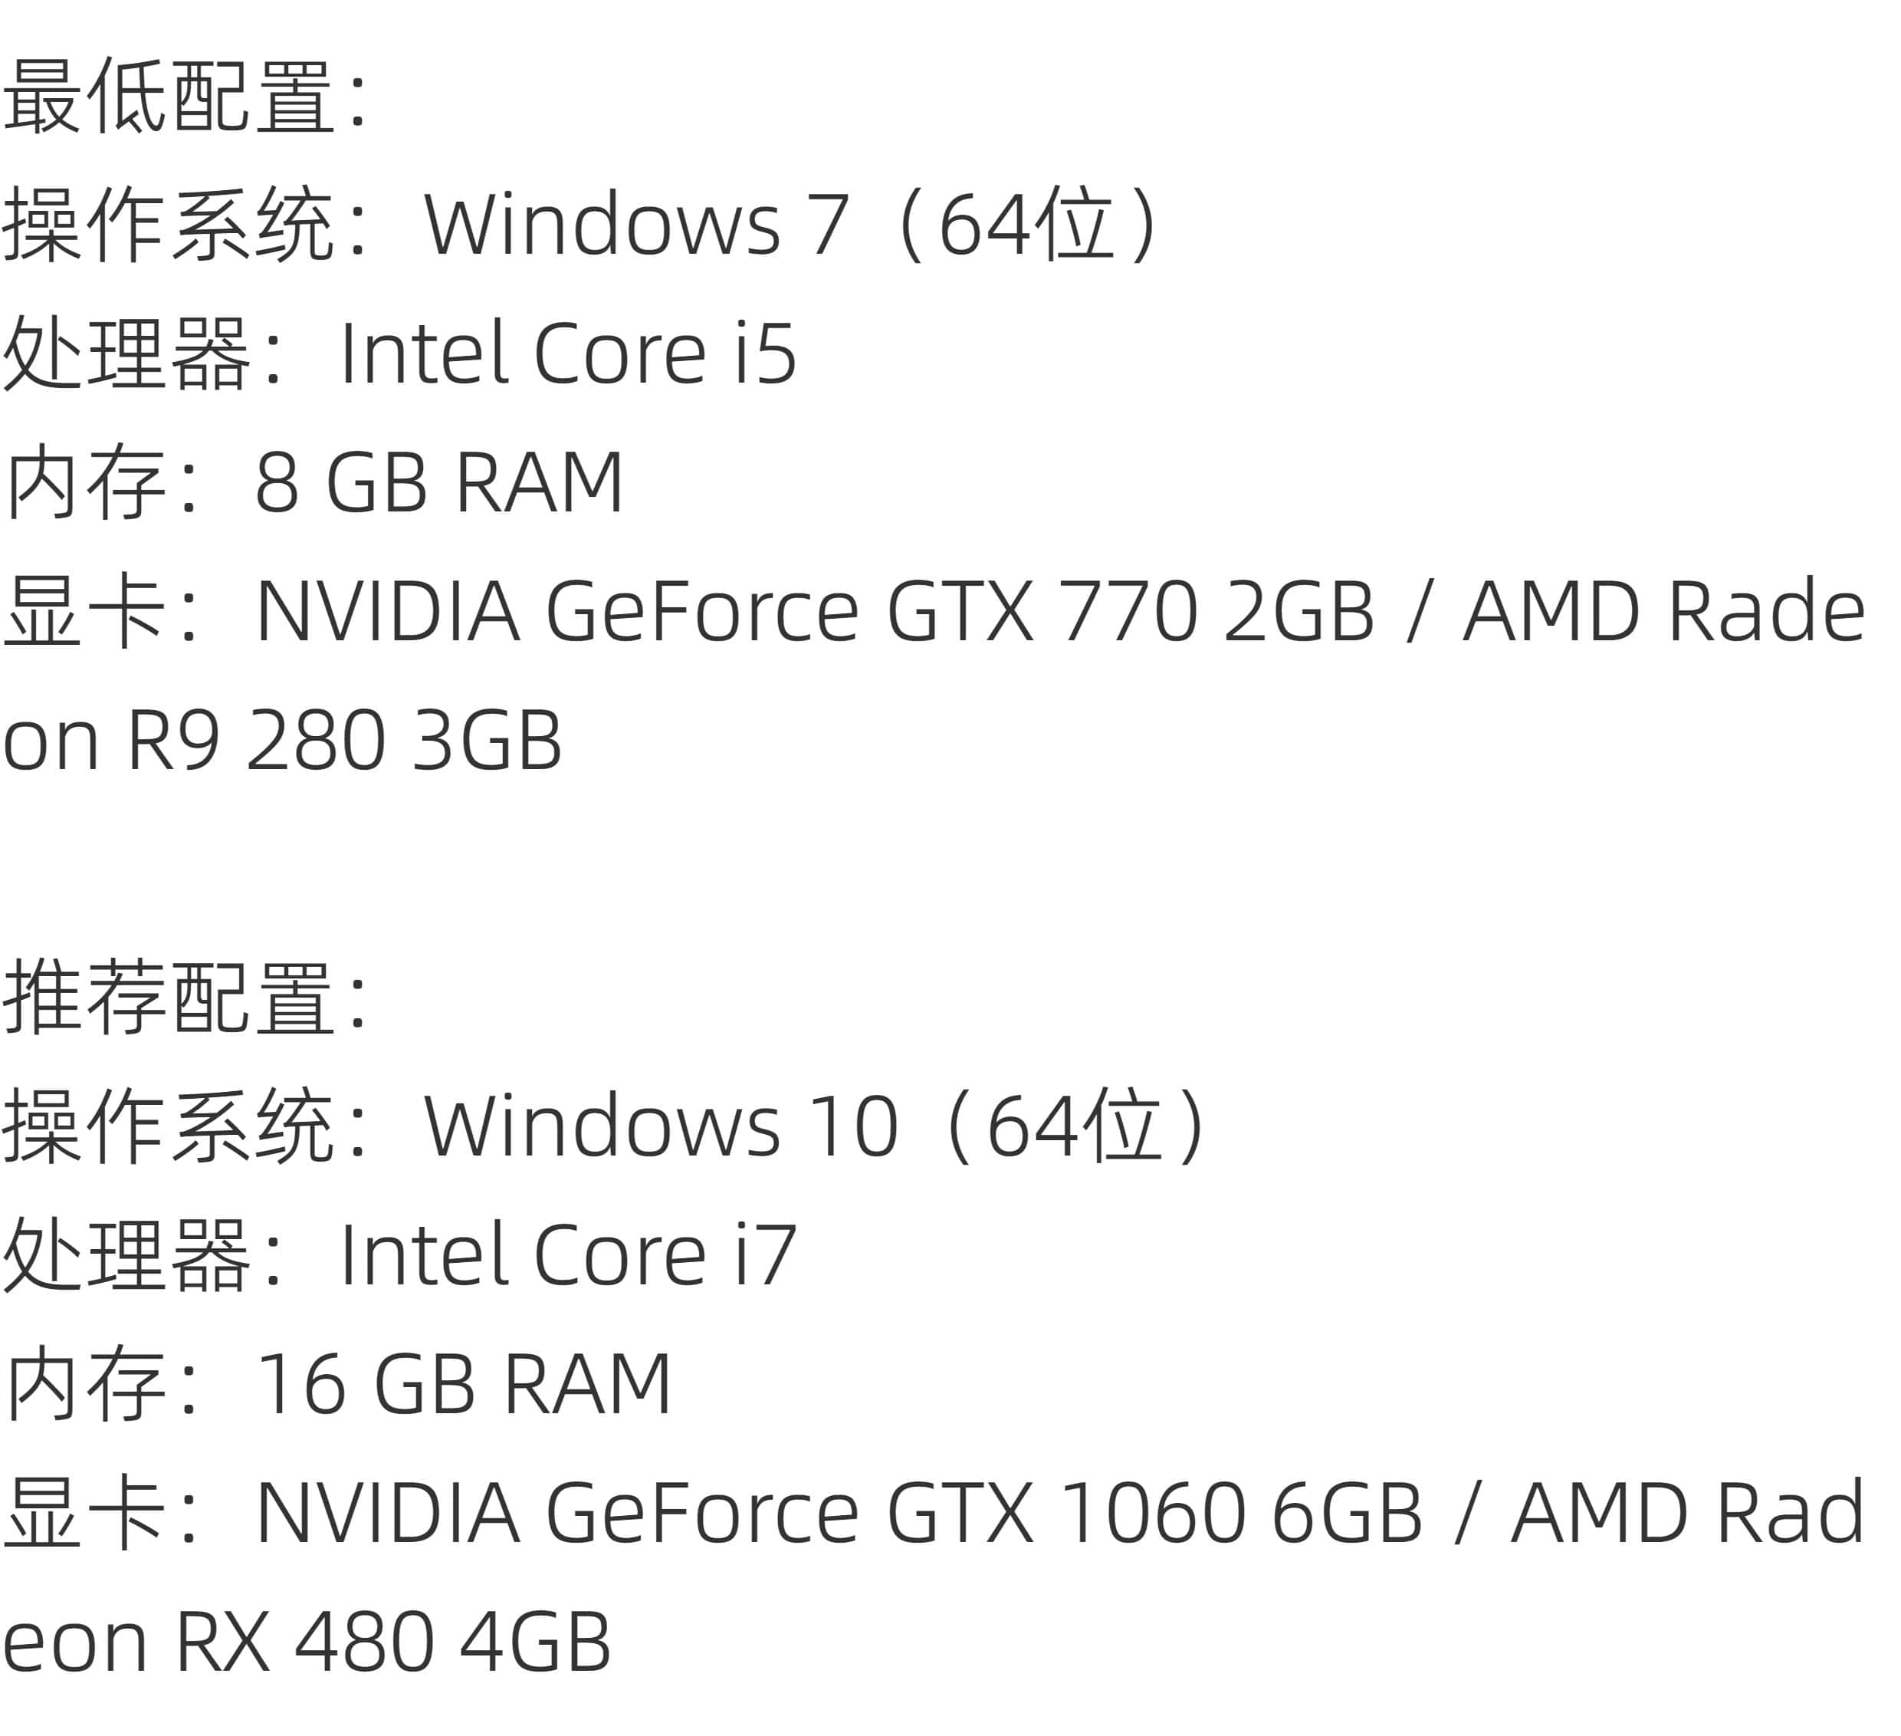
Task: Click 处理器 label beside Intel Core i5
Action: pyautogui.click(x=127, y=353)
